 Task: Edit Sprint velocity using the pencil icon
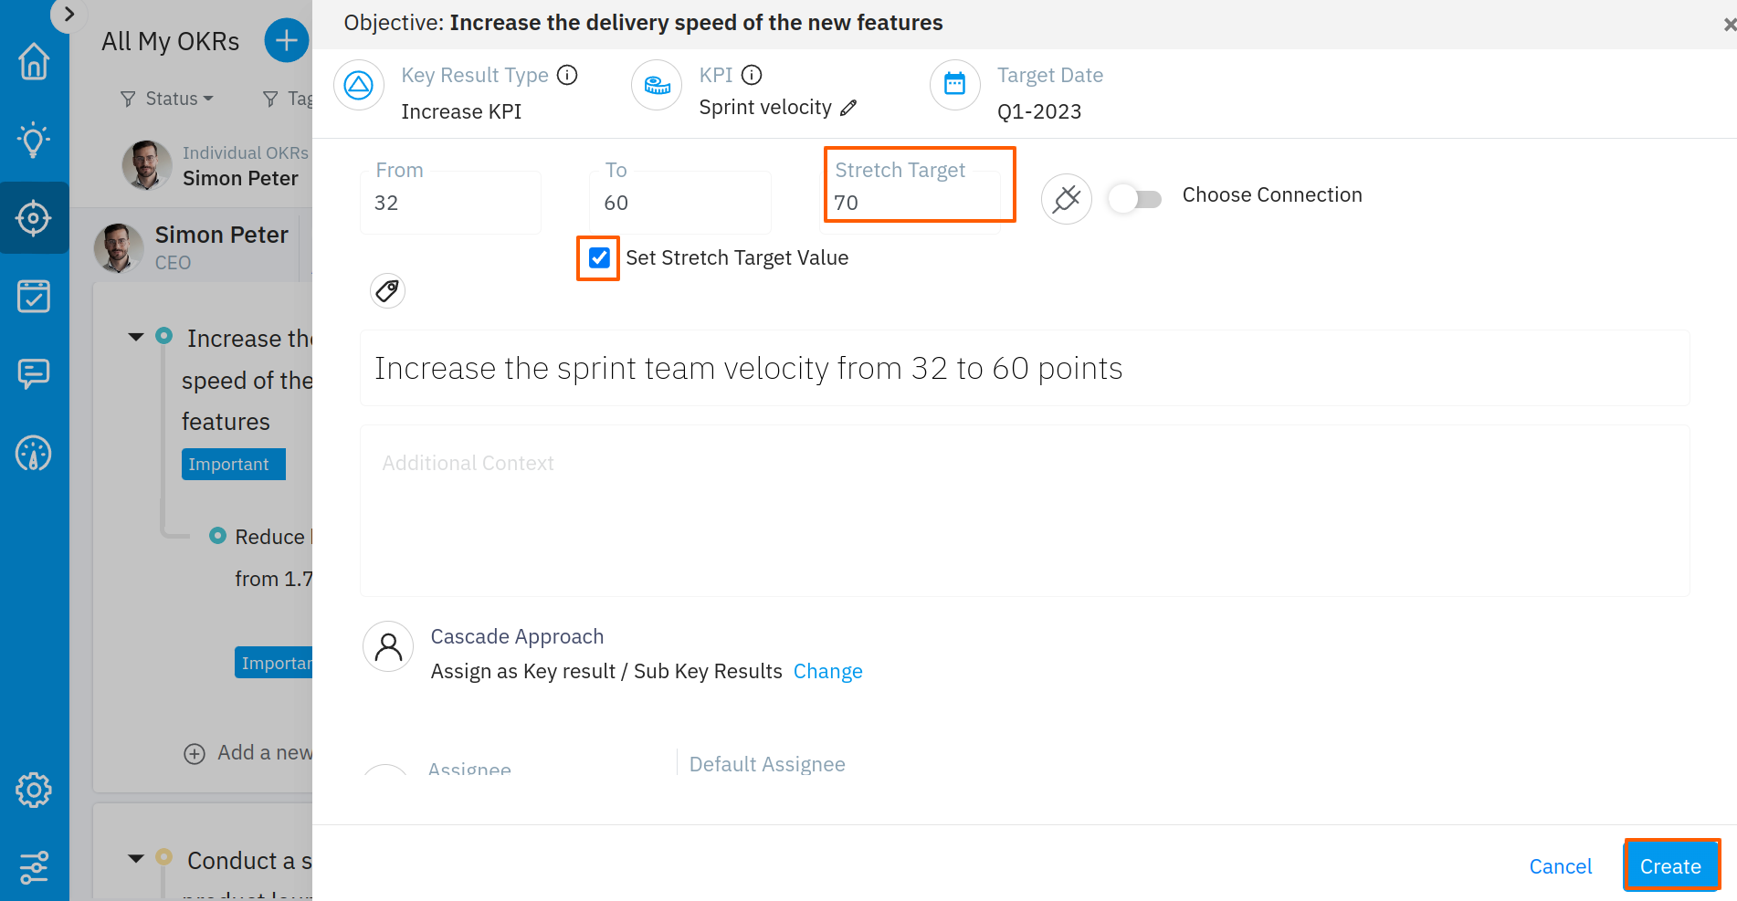[849, 107]
